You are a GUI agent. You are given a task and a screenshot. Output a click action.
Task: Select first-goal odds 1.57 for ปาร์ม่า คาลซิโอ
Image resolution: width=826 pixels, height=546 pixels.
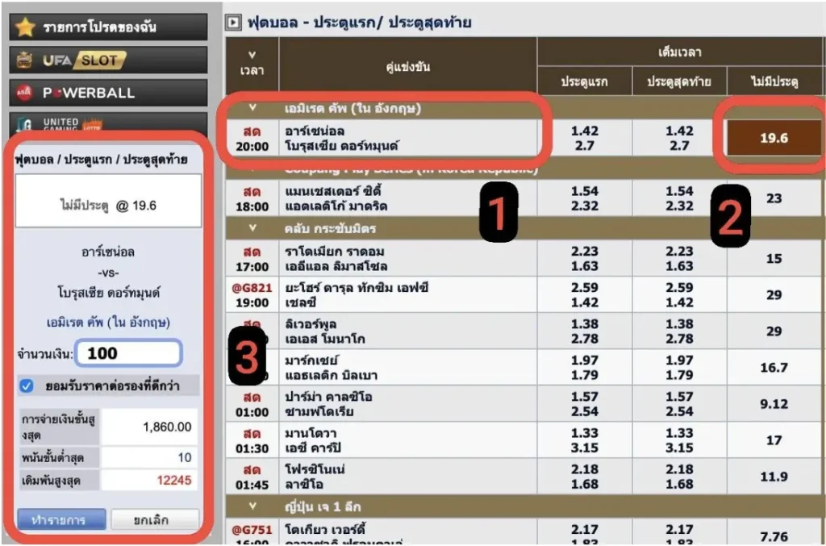585,397
